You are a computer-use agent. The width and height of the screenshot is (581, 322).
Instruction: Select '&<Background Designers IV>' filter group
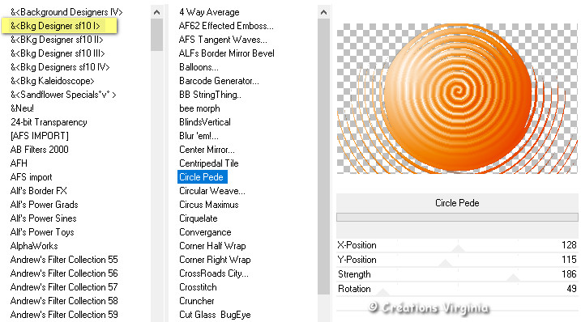[x=66, y=12]
